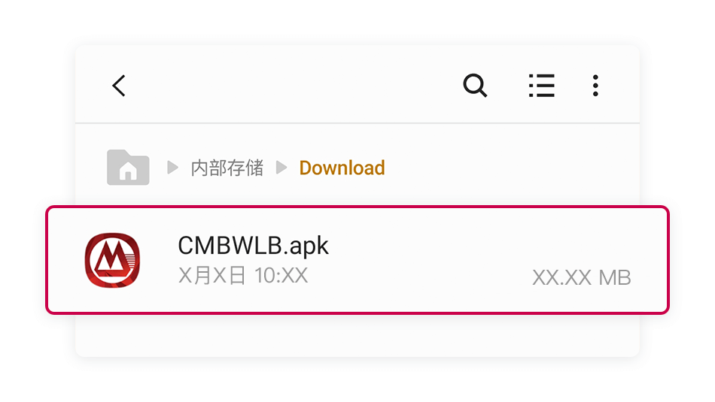The image size is (715, 402).
Task: Select the highlighted CMBWLB.apk row near its right edge
Action: click(x=647, y=260)
